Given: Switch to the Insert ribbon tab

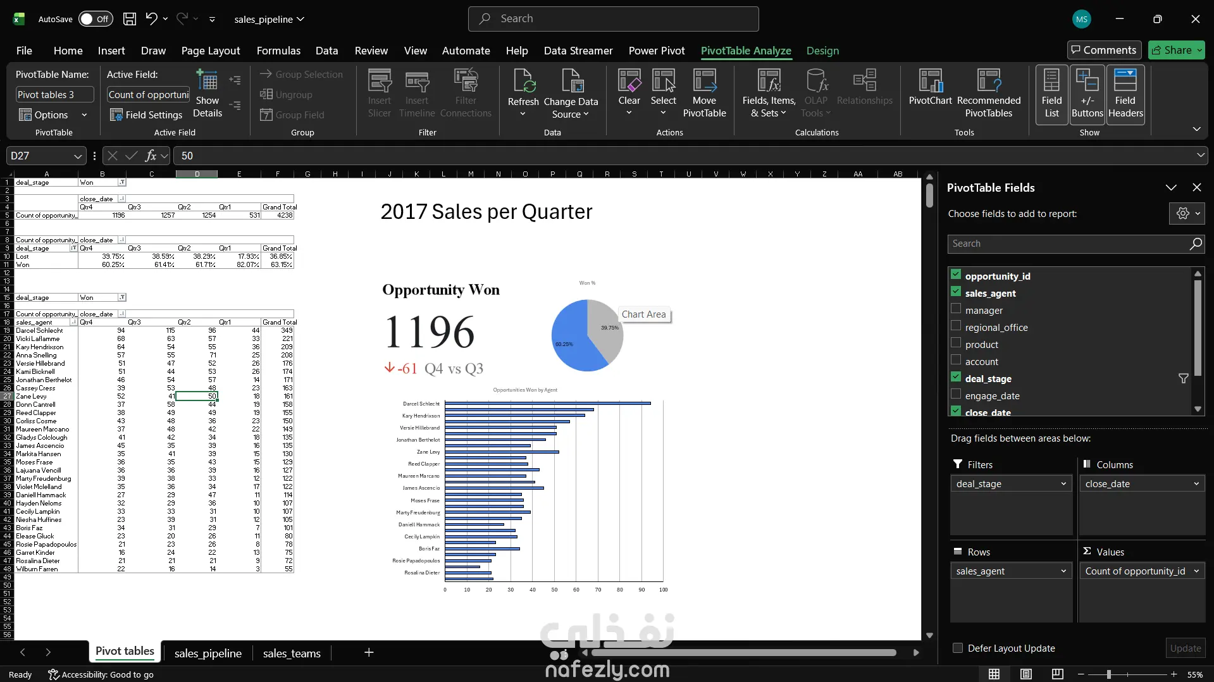Looking at the screenshot, I should (x=111, y=51).
